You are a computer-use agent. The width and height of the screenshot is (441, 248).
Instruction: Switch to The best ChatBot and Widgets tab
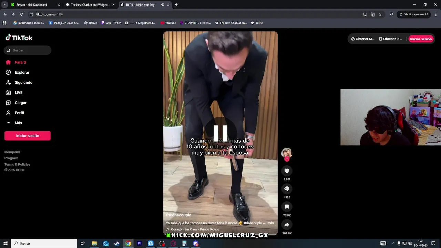click(90, 5)
